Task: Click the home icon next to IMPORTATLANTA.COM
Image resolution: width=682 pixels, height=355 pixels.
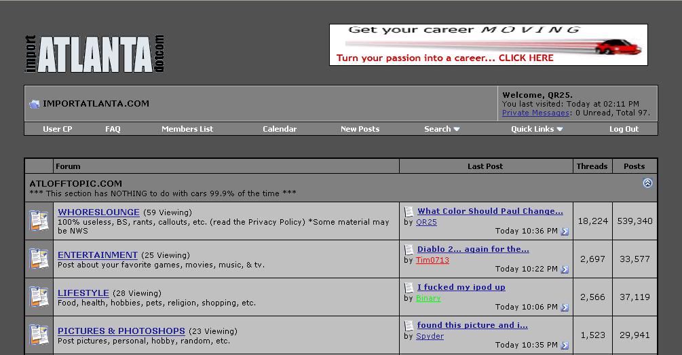Action: pyautogui.click(x=34, y=104)
